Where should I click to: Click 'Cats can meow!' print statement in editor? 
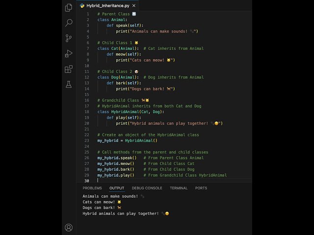pyautogui.click(x=145, y=60)
